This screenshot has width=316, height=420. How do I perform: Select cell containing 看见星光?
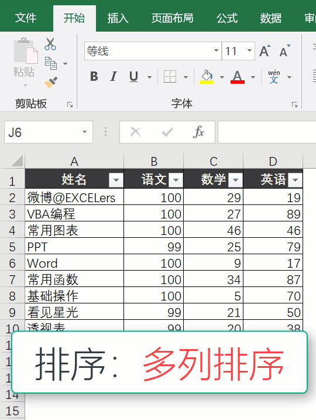74,312
